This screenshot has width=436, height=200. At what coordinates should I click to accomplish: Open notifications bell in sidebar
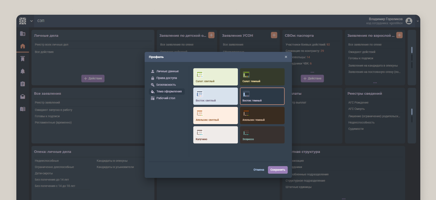[22, 71]
